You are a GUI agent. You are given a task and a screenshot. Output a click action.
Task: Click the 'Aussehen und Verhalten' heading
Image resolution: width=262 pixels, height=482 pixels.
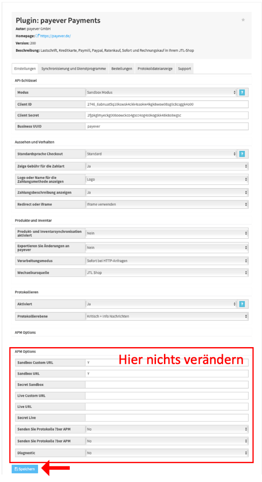point(34,142)
